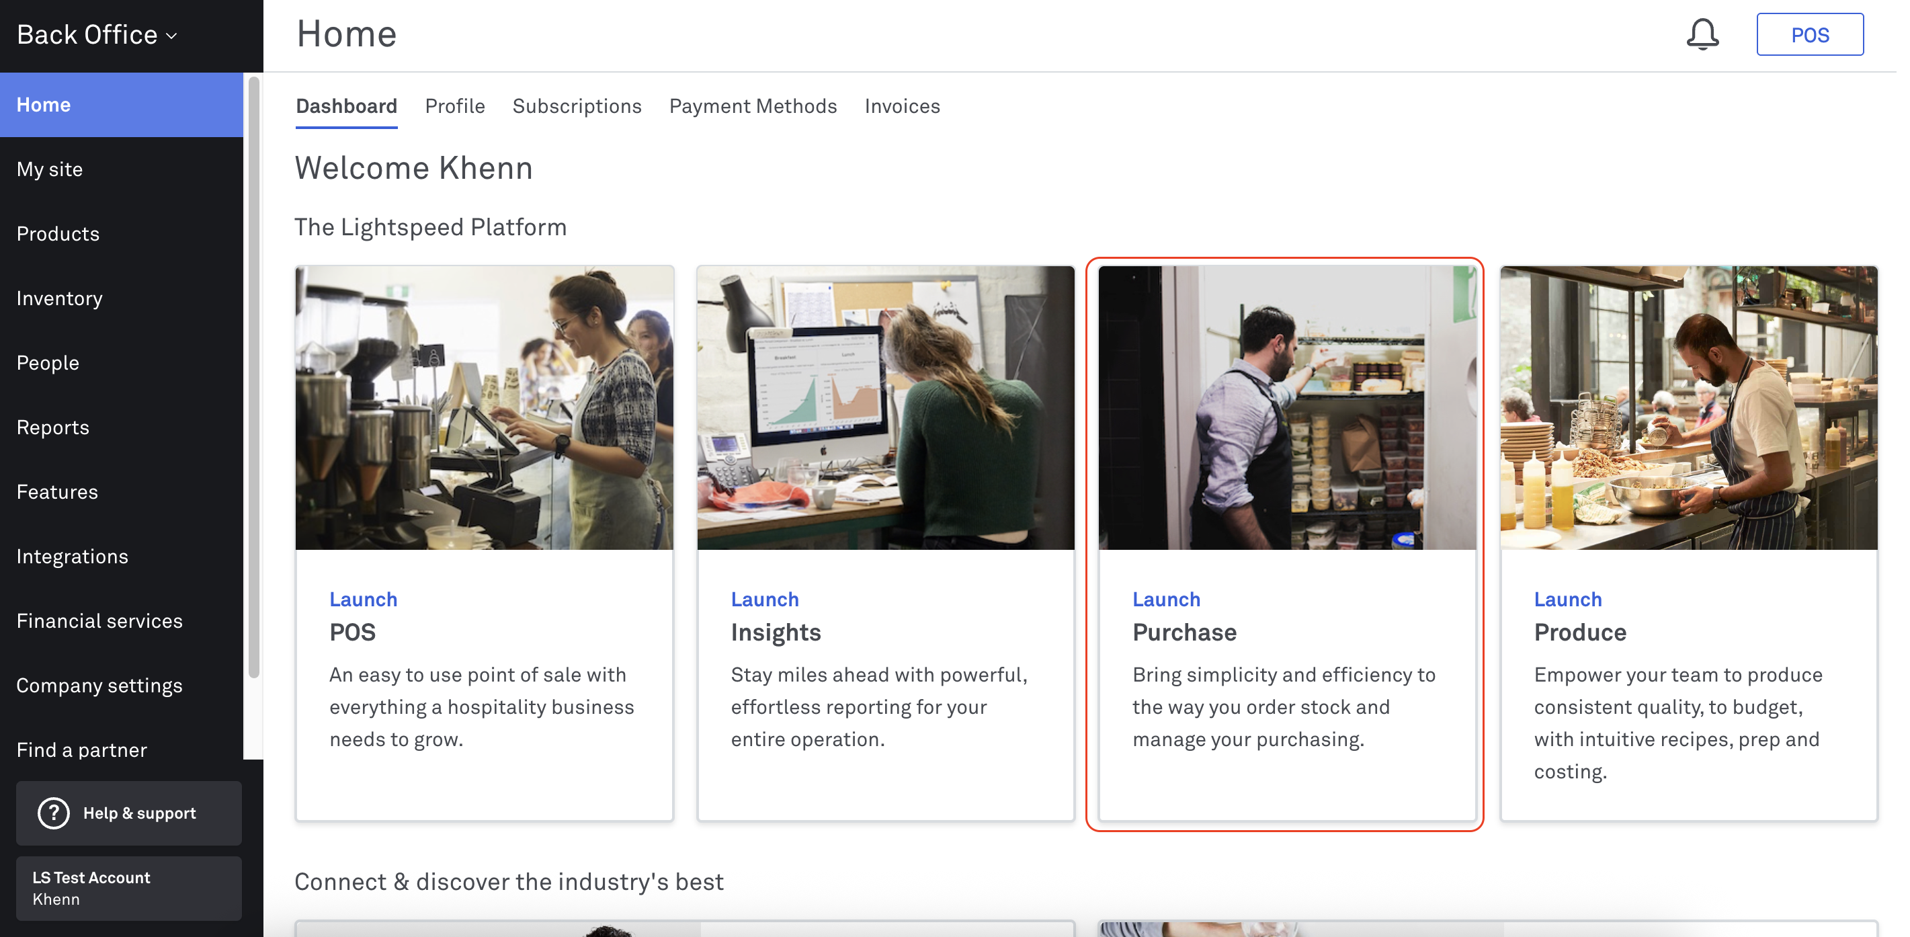Open the notifications bell
Image resolution: width=1910 pixels, height=937 pixels.
tap(1702, 34)
